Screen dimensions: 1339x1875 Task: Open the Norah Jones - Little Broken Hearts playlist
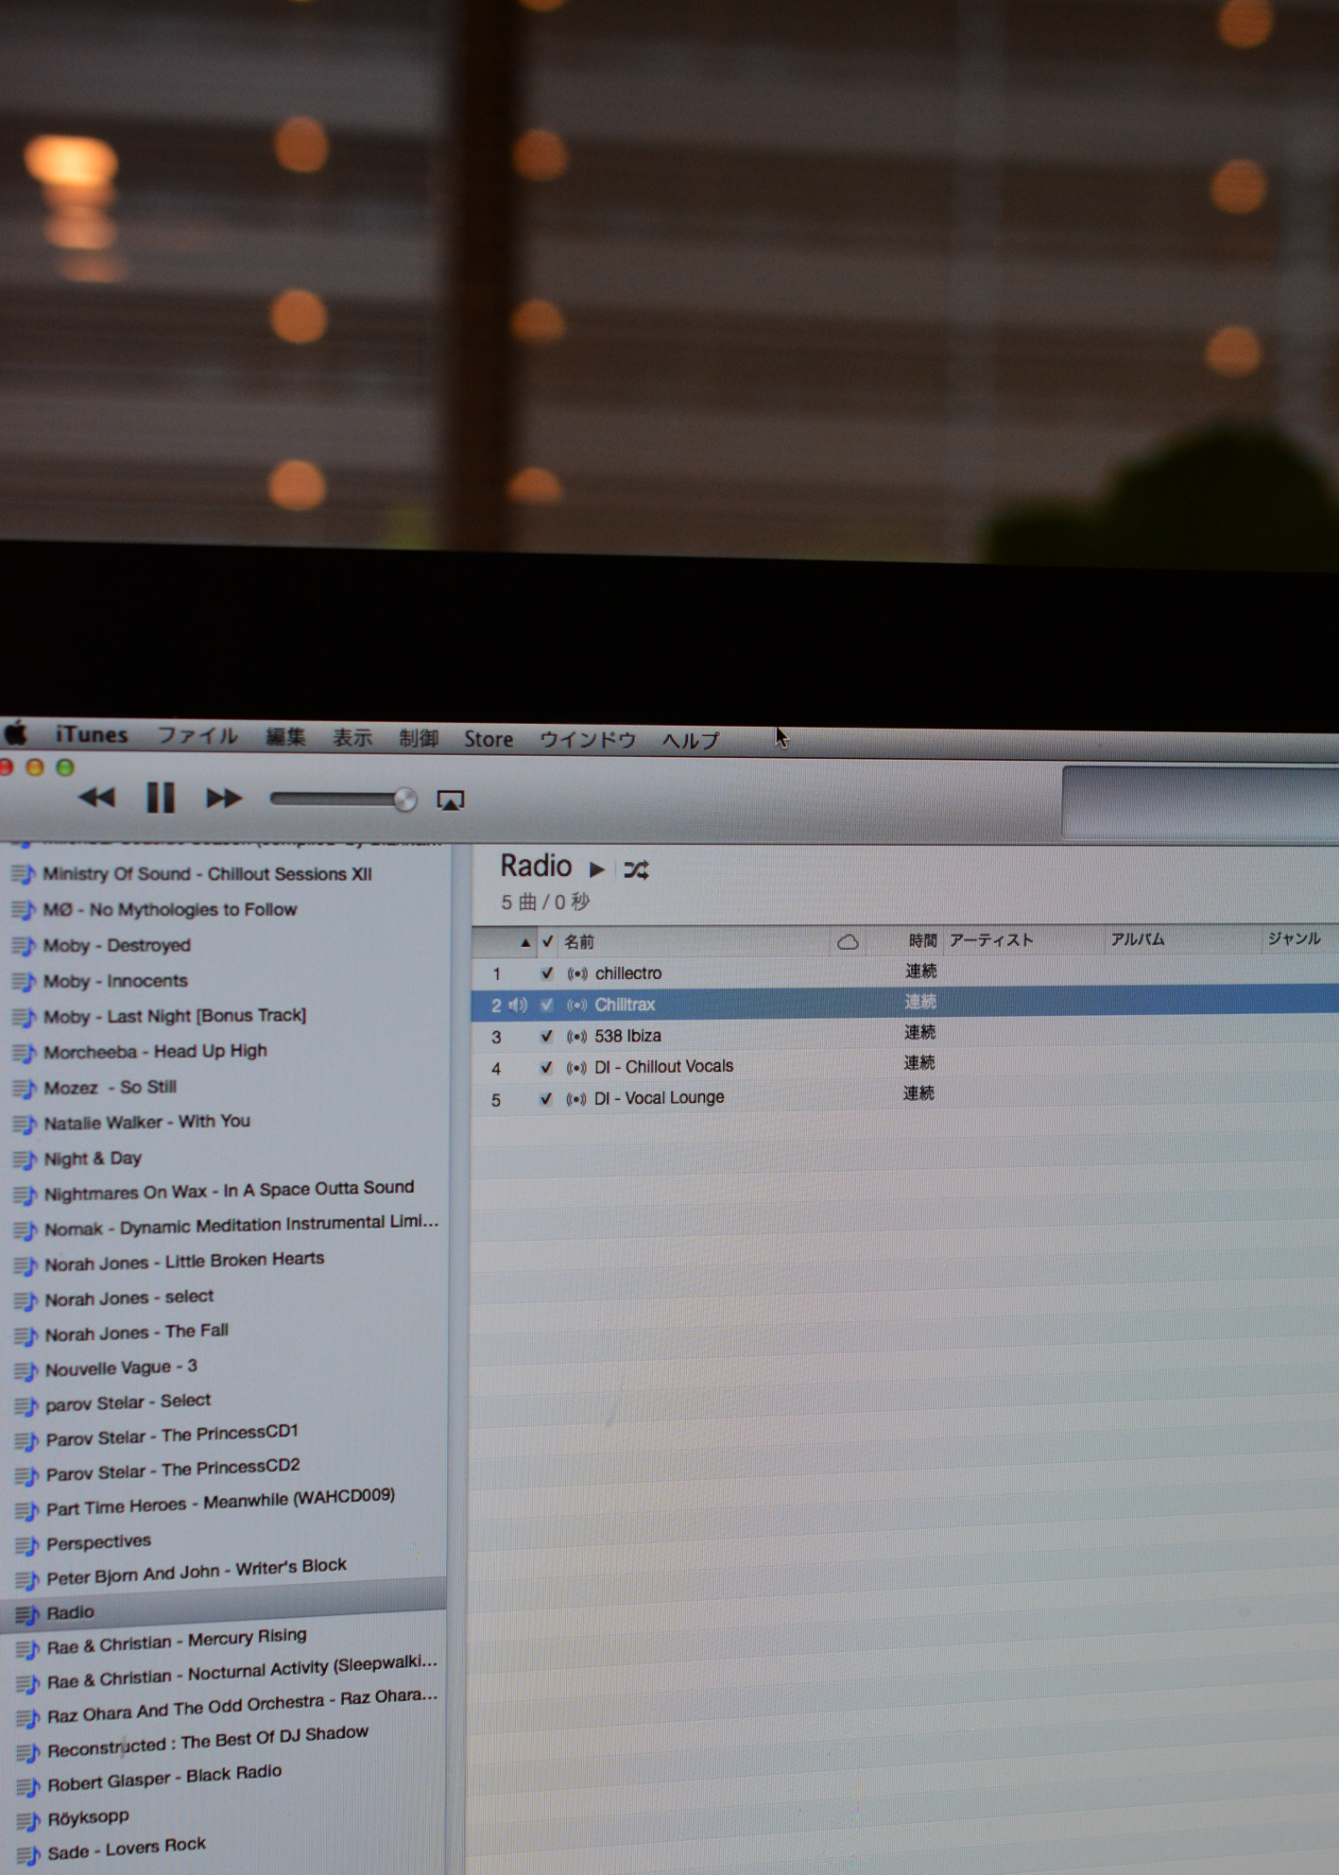coord(184,1262)
